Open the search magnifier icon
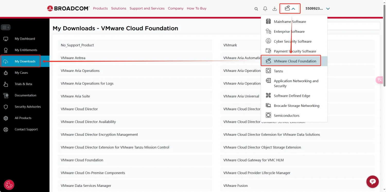 tap(256, 9)
